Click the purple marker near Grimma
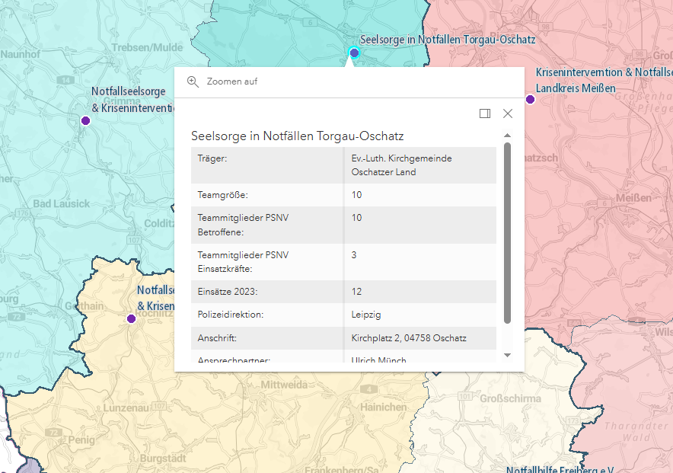 coord(85,120)
